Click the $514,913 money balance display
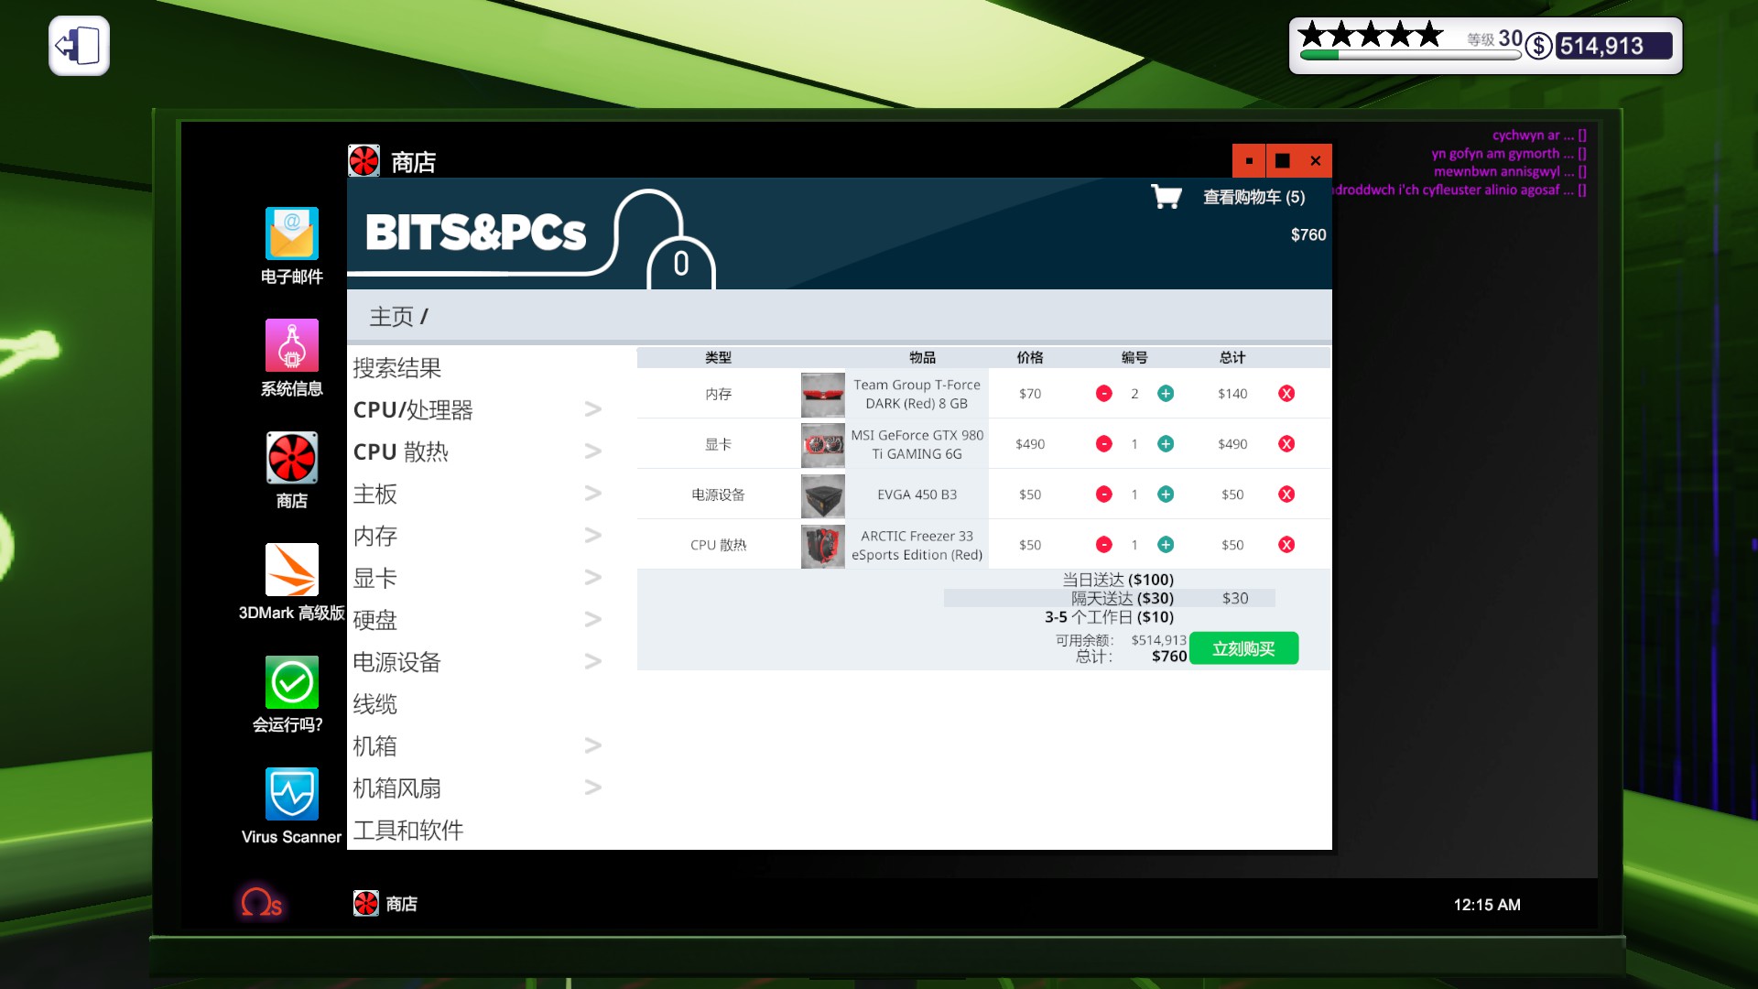The image size is (1758, 989). pyautogui.click(x=1613, y=46)
